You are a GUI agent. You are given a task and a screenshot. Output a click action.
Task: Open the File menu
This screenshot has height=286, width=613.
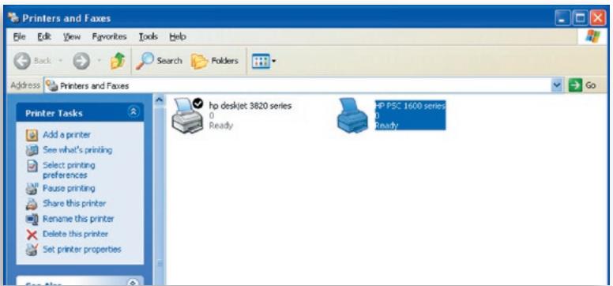point(19,37)
